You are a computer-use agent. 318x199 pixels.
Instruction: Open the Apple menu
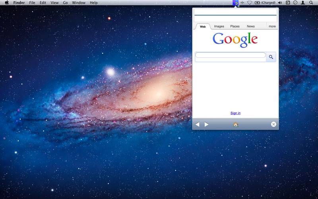pos(7,3)
